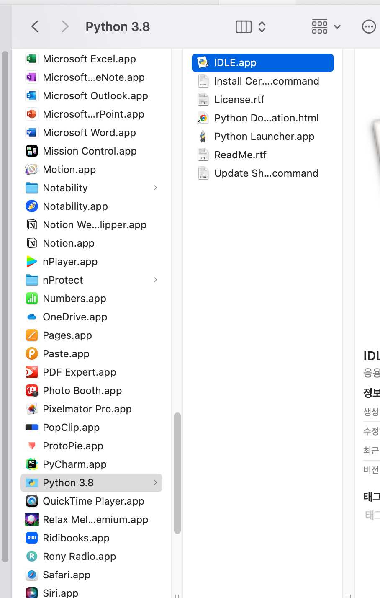The image size is (380, 598).
Task: Expand the nProtect folder chevron
Action: [156, 280]
